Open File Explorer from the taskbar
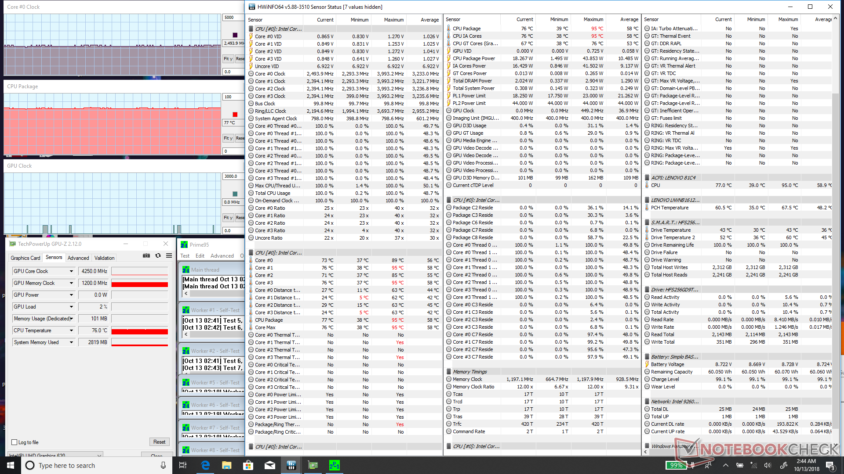 [x=227, y=465]
